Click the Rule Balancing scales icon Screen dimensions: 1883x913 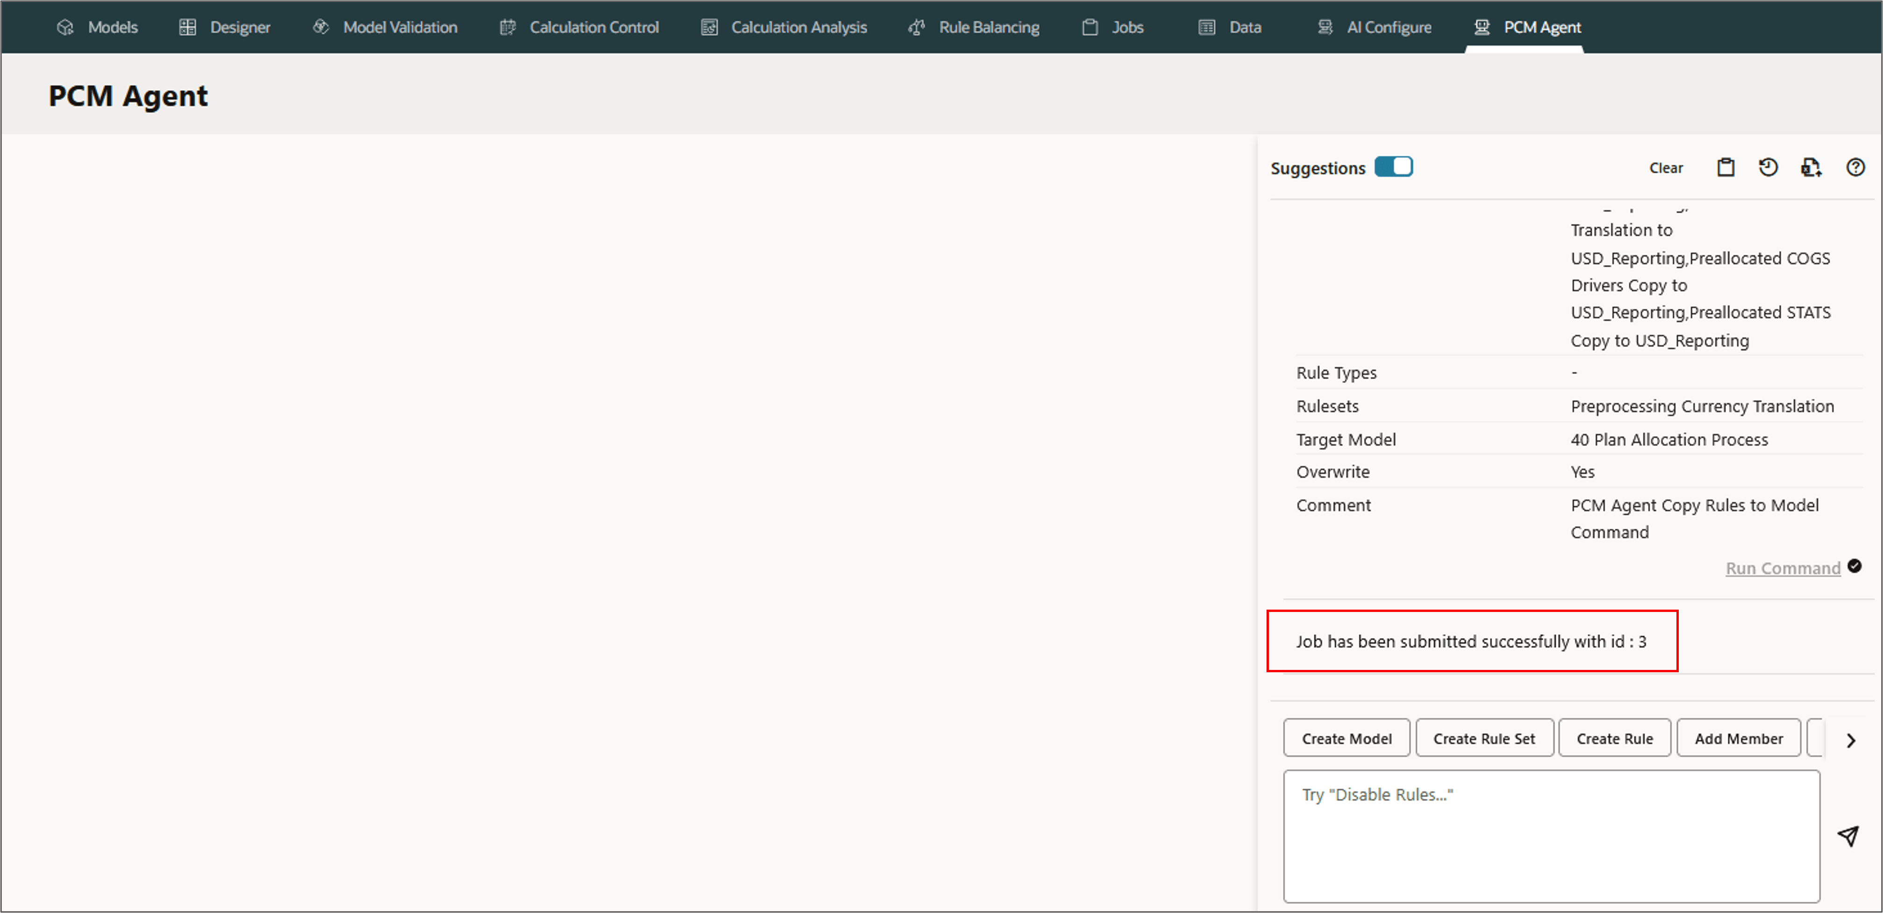pyautogui.click(x=916, y=27)
